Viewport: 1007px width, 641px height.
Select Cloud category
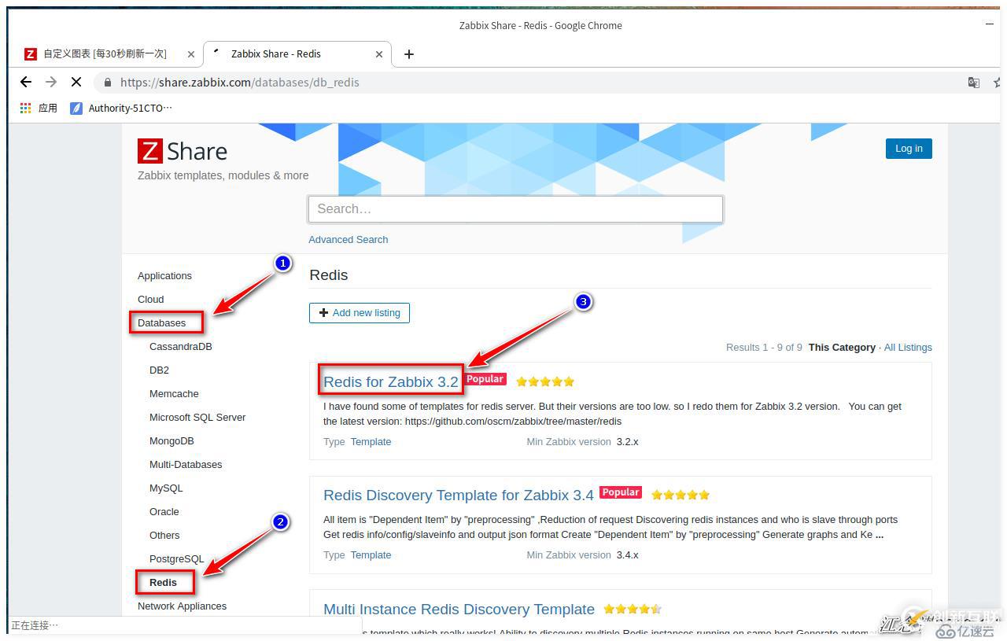coord(151,300)
